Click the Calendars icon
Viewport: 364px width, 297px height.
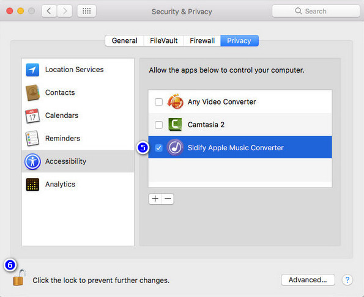coord(32,116)
